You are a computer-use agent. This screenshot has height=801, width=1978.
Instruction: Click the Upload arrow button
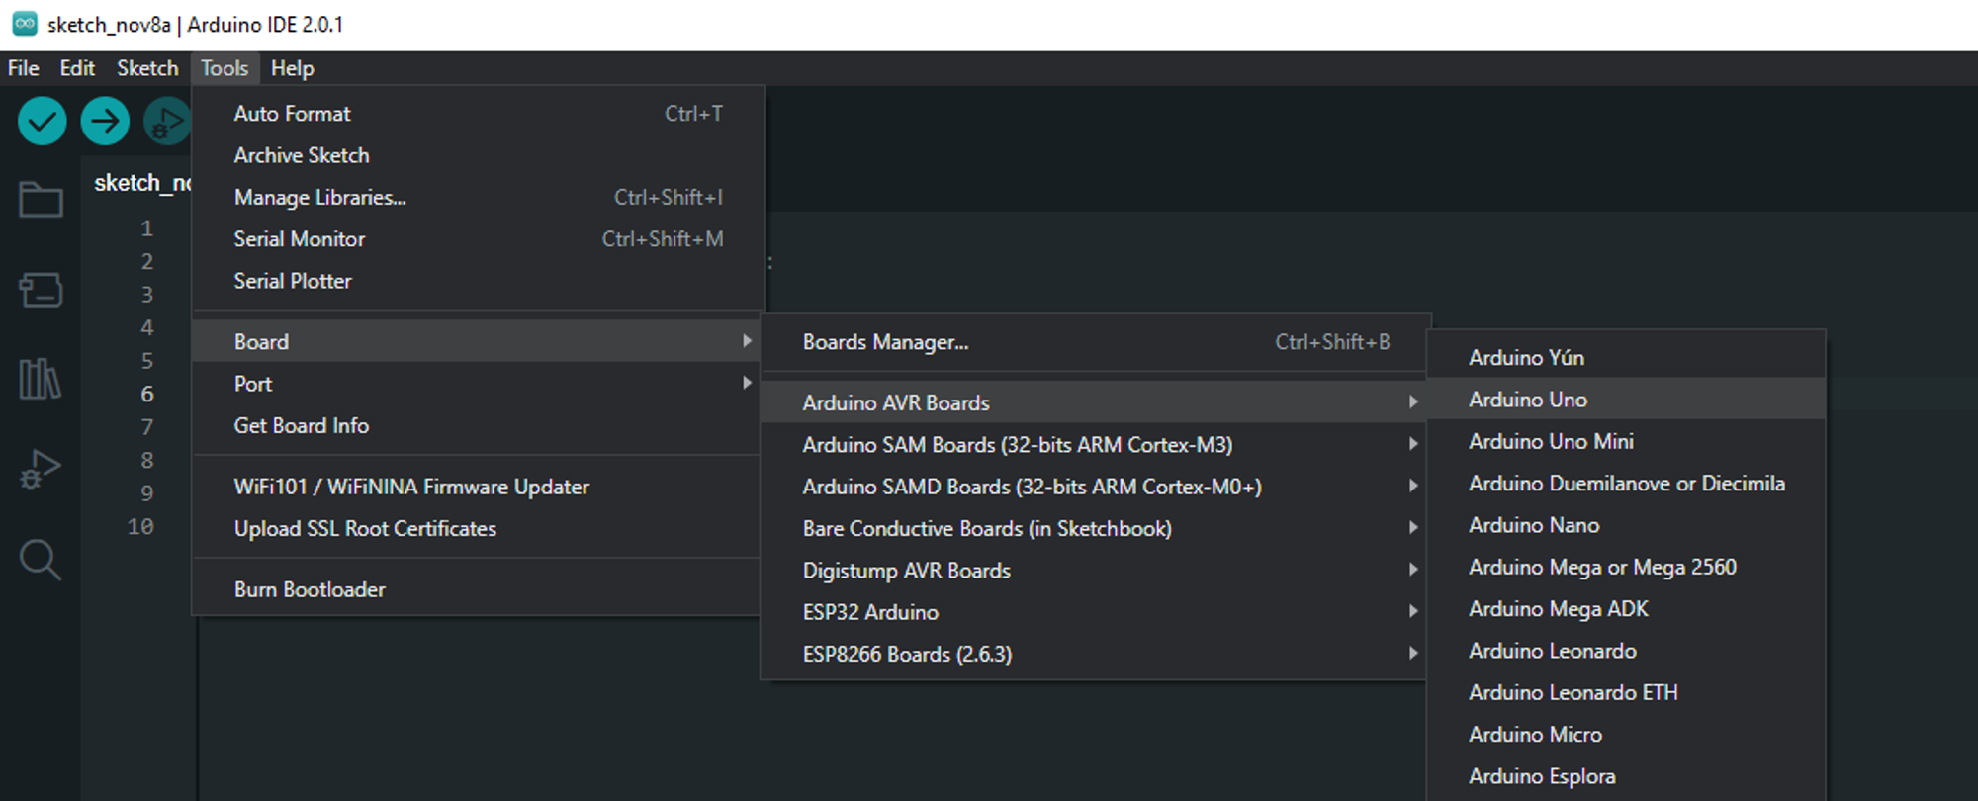[105, 122]
